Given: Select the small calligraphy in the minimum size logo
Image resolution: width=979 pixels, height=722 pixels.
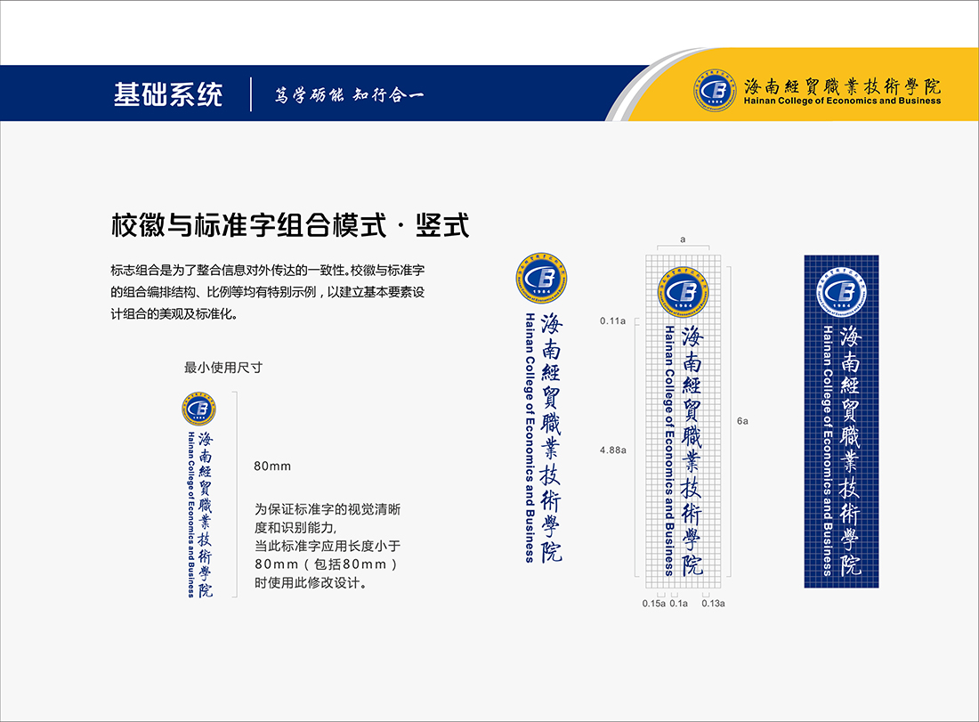Looking at the screenshot, I should pos(206,514).
